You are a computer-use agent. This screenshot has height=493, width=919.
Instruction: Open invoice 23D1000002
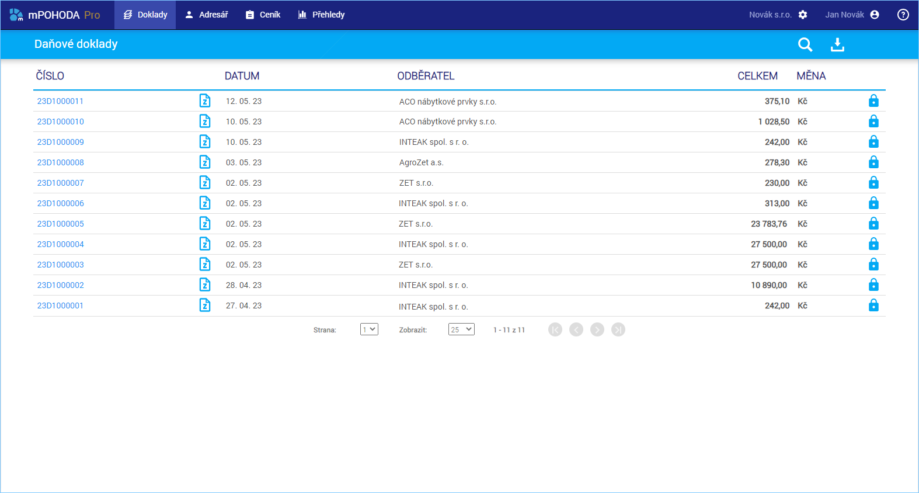click(60, 285)
